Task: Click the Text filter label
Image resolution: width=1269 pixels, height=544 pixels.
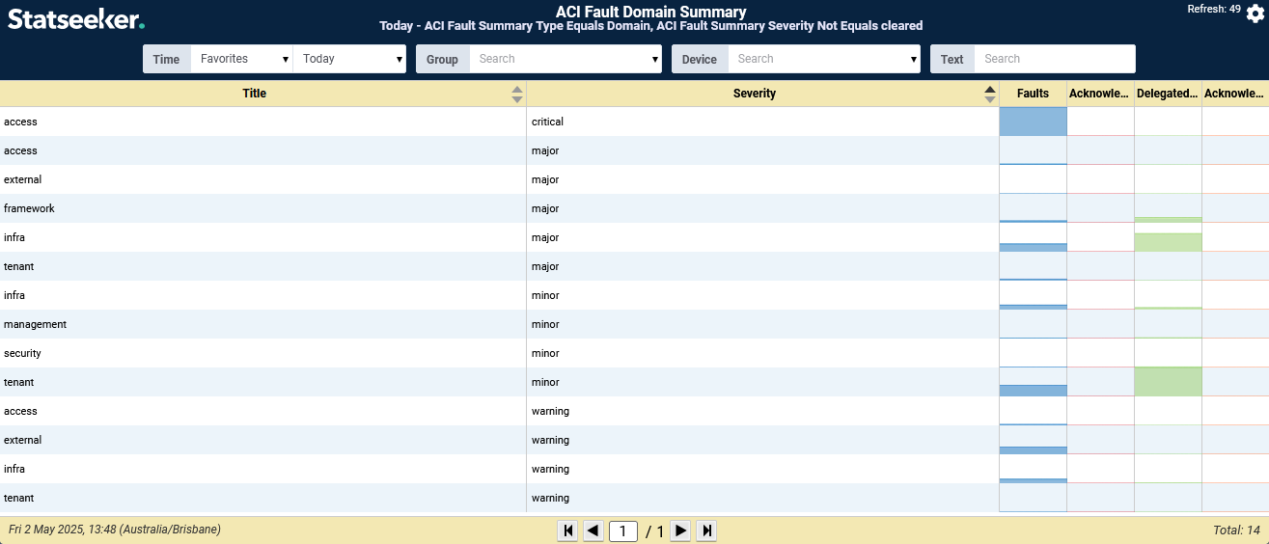Action: coord(952,59)
